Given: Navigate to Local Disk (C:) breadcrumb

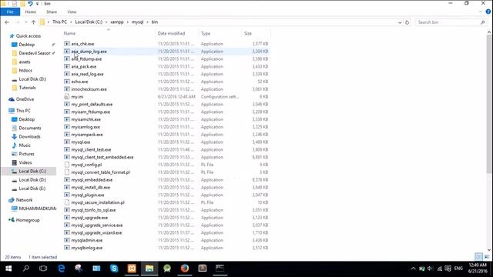Looking at the screenshot, I should 89,22.
